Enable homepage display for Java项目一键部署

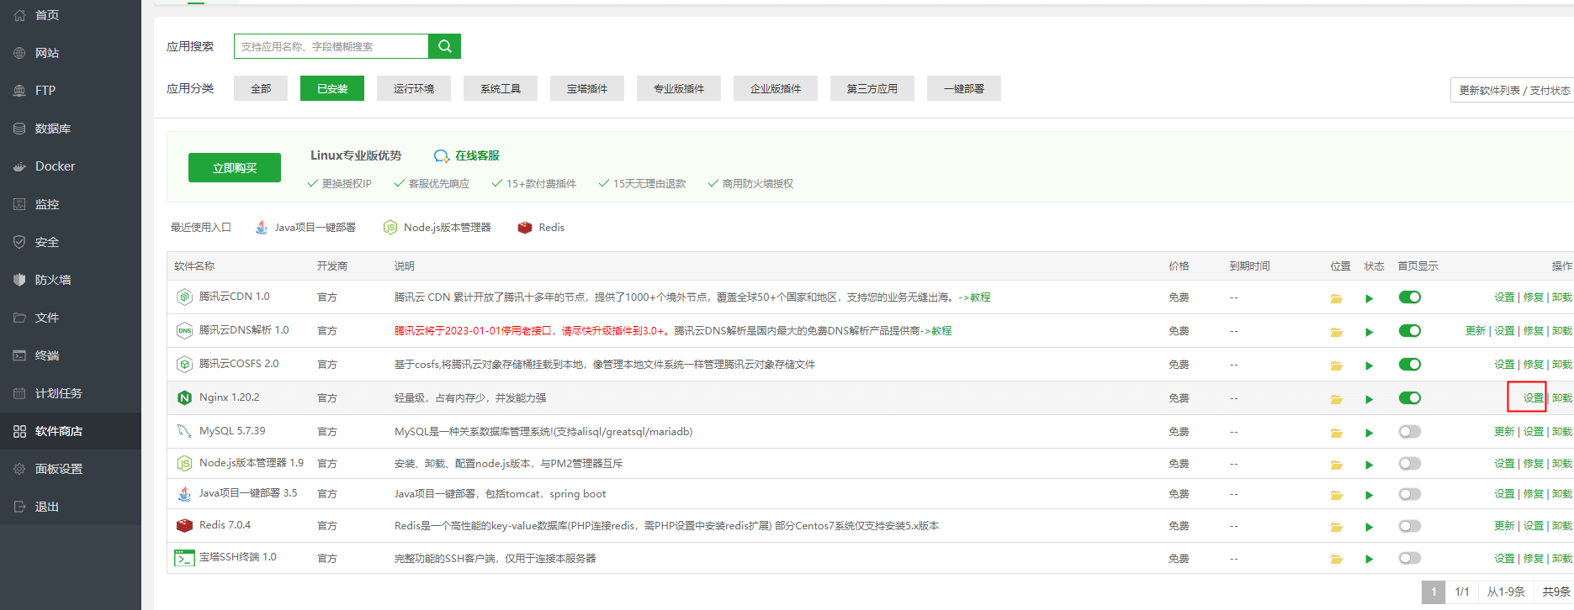(x=1409, y=493)
